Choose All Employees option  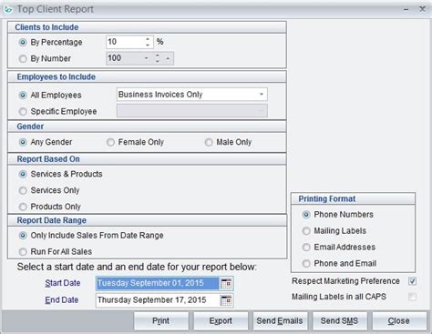[23, 96]
